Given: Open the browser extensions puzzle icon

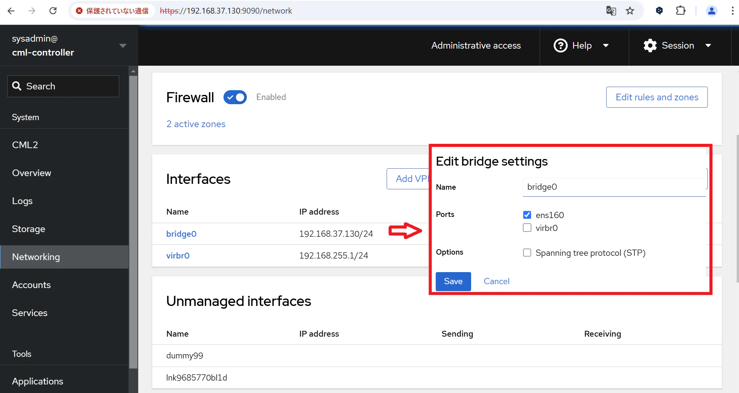Looking at the screenshot, I should pyautogui.click(x=681, y=11).
